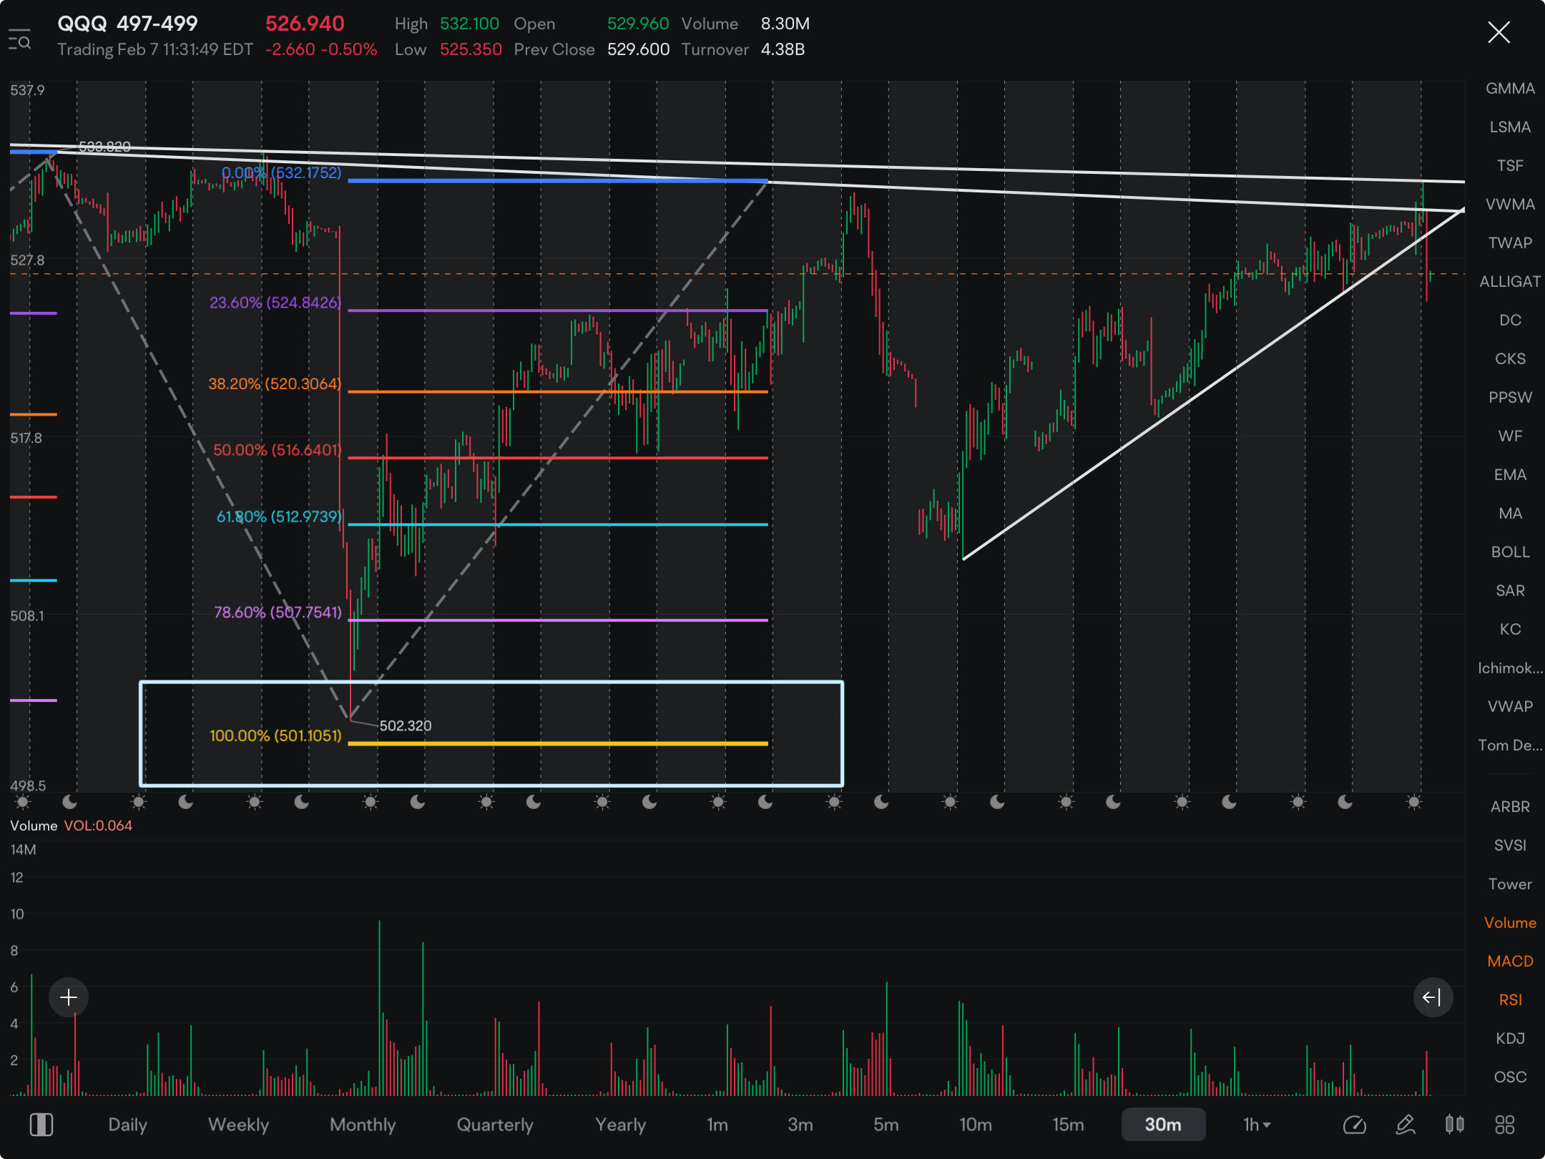
Task: Enable the GMMA indicator
Action: (1510, 89)
